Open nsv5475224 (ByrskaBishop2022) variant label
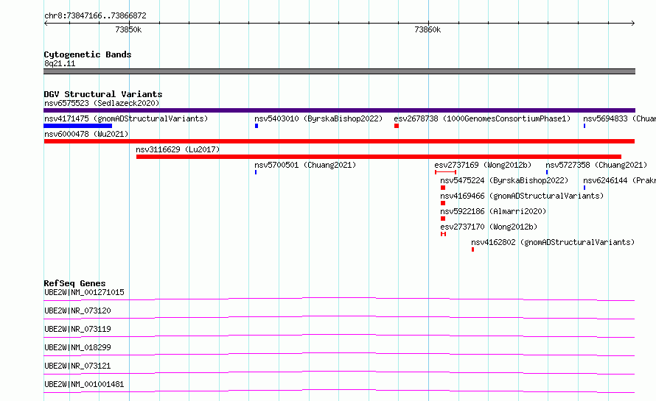The height and width of the screenshot is (401, 656). coord(504,180)
